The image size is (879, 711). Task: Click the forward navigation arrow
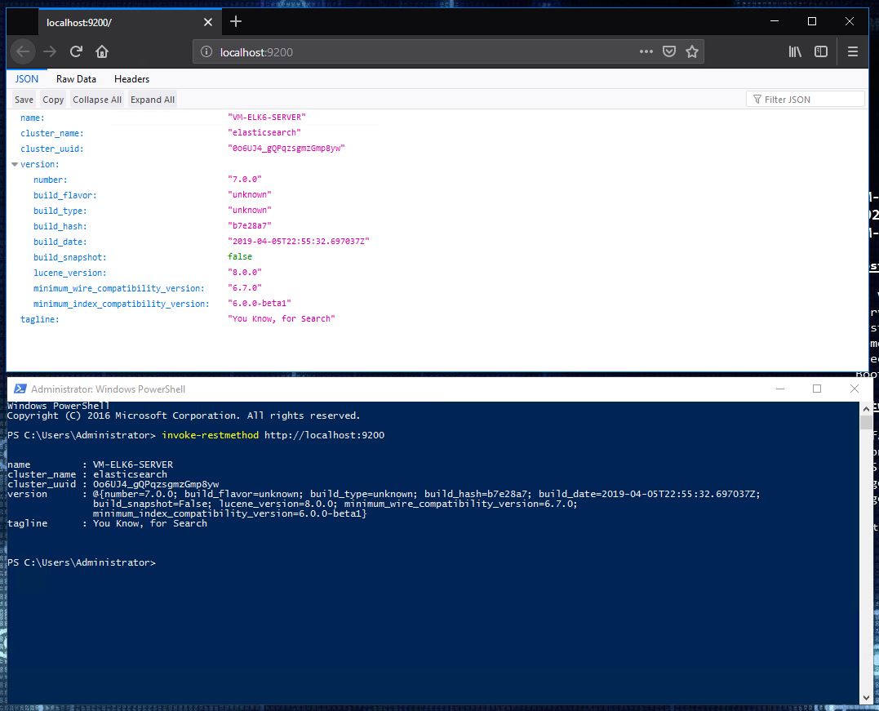click(x=50, y=51)
